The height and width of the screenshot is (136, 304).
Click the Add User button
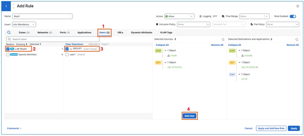(x=189, y=116)
